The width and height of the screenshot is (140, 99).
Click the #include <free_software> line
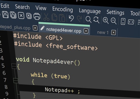tap(56, 46)
